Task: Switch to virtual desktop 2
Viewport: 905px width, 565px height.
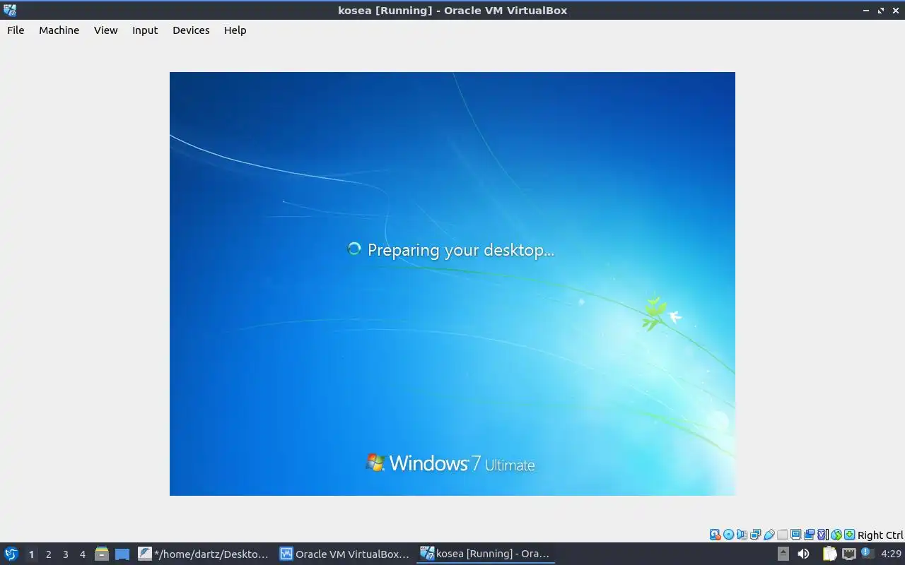Action: pos(48,554)
